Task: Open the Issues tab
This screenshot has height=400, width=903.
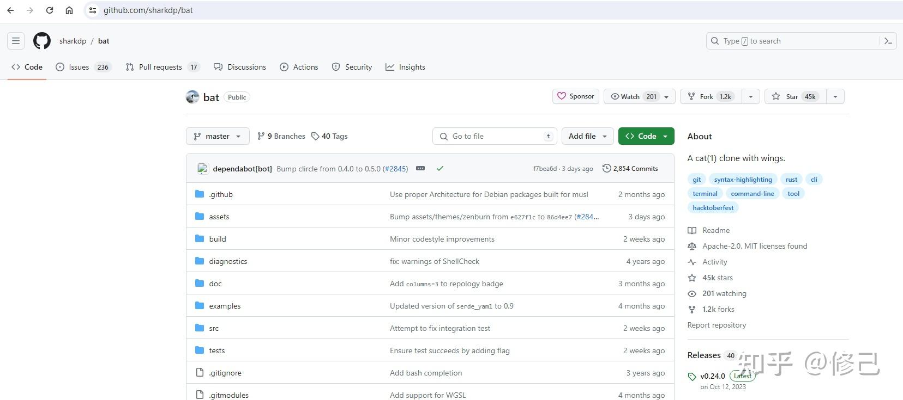Action: click(83, 67)
